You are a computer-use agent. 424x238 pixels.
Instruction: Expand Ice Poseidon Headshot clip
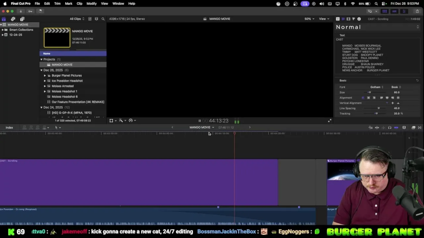[x=45, y=81]
